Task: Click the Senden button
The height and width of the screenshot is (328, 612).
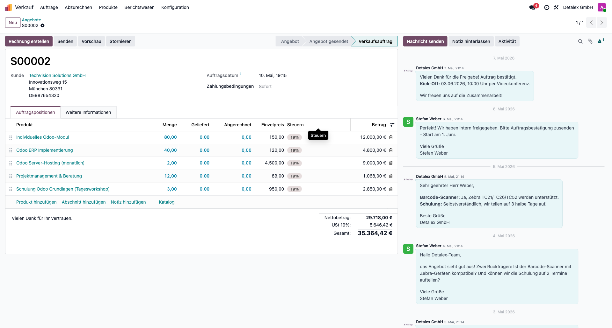Action: click(x=65, y=41)
